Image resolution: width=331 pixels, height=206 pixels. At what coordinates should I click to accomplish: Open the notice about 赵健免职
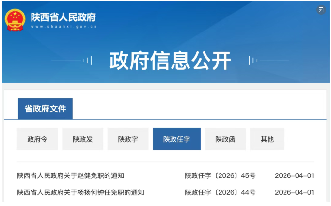point(74,175)
